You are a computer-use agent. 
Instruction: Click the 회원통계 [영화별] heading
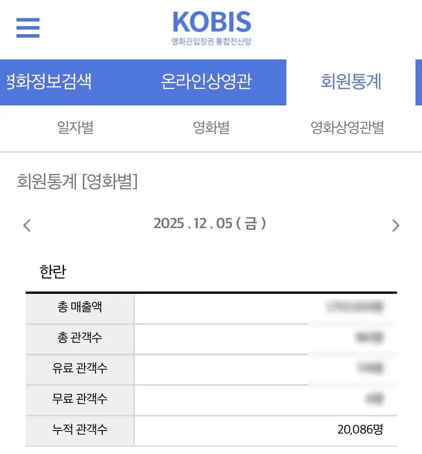[77, 181]
